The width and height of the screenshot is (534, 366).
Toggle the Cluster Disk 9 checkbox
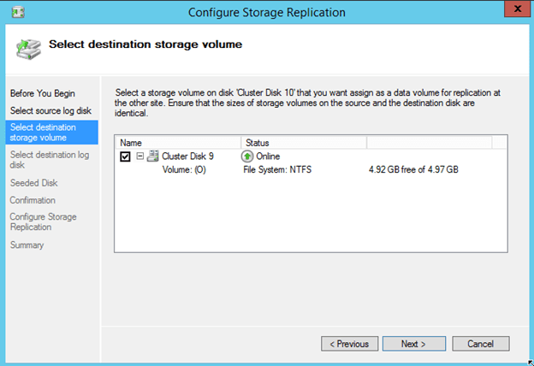tap(125, 156)
